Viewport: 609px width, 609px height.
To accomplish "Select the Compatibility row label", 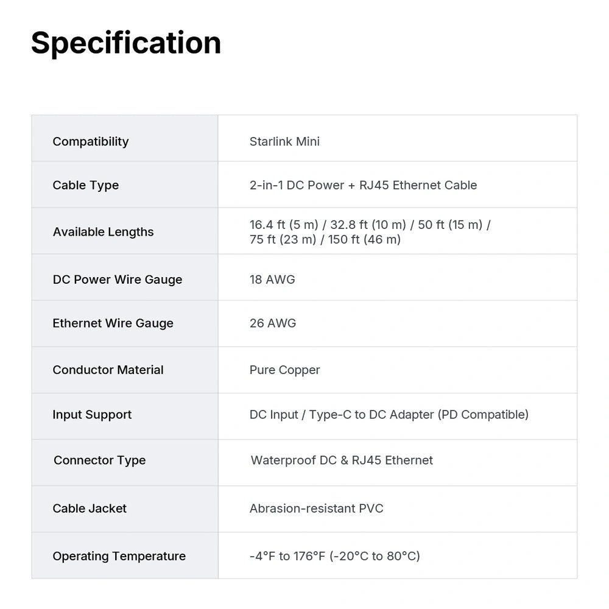I will point(91,142).
